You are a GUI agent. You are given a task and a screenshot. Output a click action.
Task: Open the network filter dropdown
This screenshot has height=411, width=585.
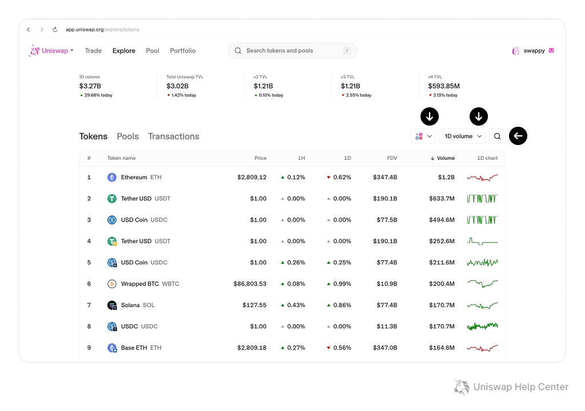(423, 136)
